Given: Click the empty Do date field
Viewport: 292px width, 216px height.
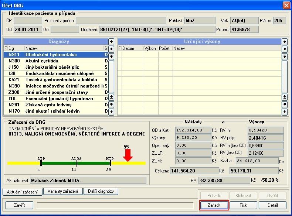Looking at the screenshot, I should point(65,30).
